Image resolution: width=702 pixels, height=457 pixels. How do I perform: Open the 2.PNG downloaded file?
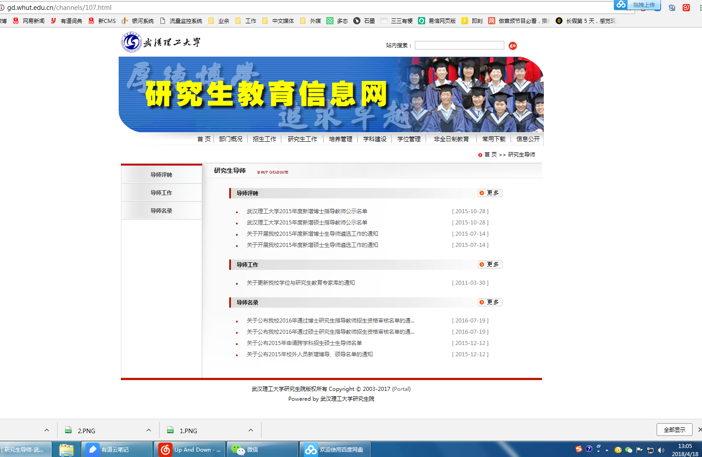[86, 430]
